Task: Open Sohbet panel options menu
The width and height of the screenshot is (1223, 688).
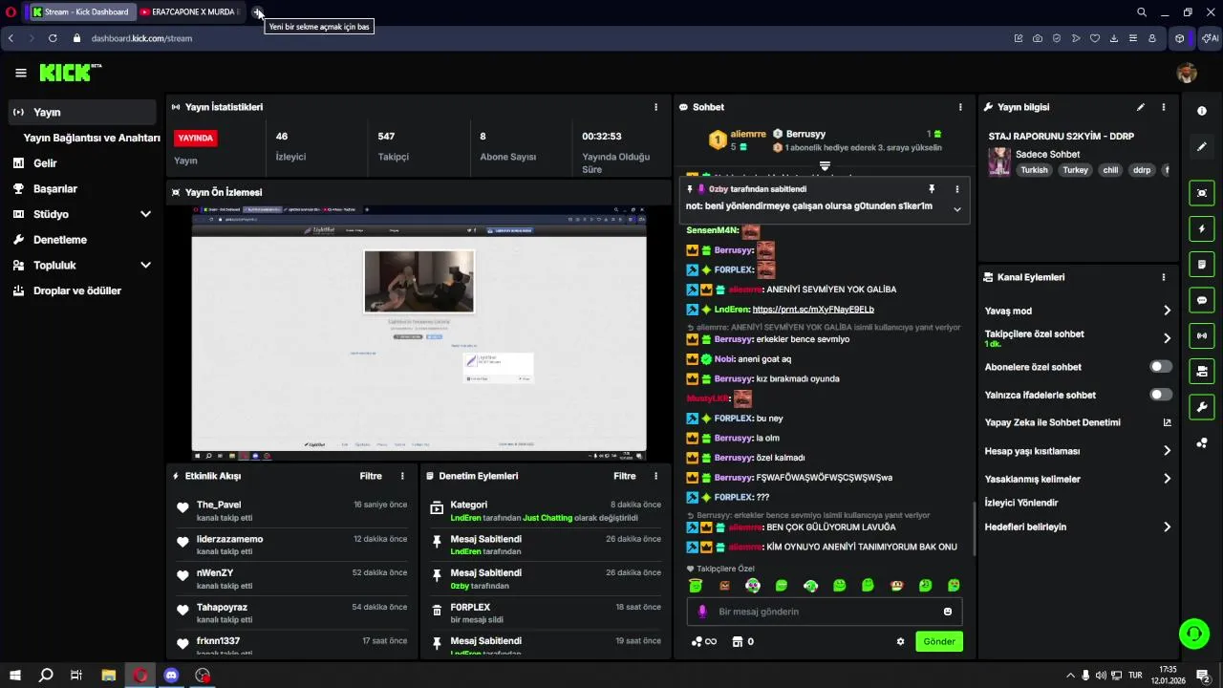Action: coord(960,107)
